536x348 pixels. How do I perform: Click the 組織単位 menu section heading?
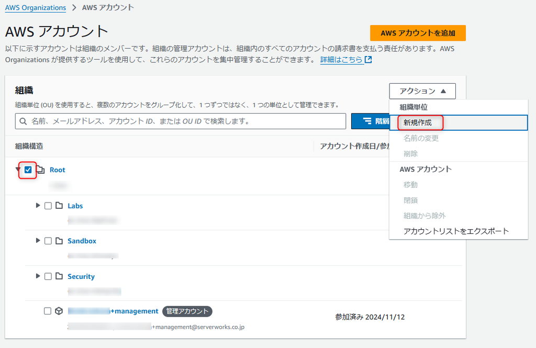[x=414, y=107]
